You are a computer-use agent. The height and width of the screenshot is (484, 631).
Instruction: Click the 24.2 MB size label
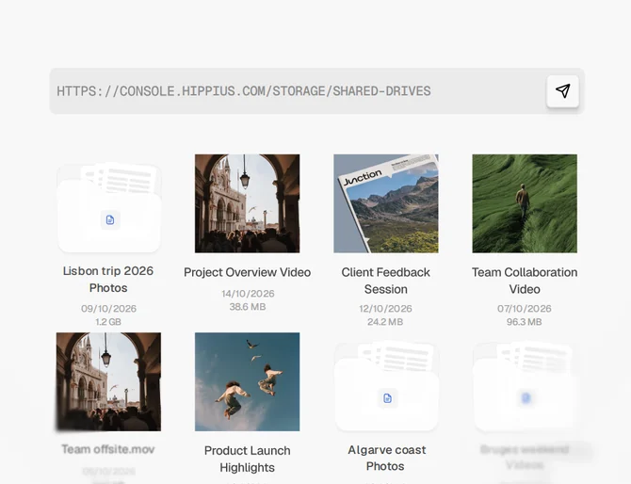[385, 322]
